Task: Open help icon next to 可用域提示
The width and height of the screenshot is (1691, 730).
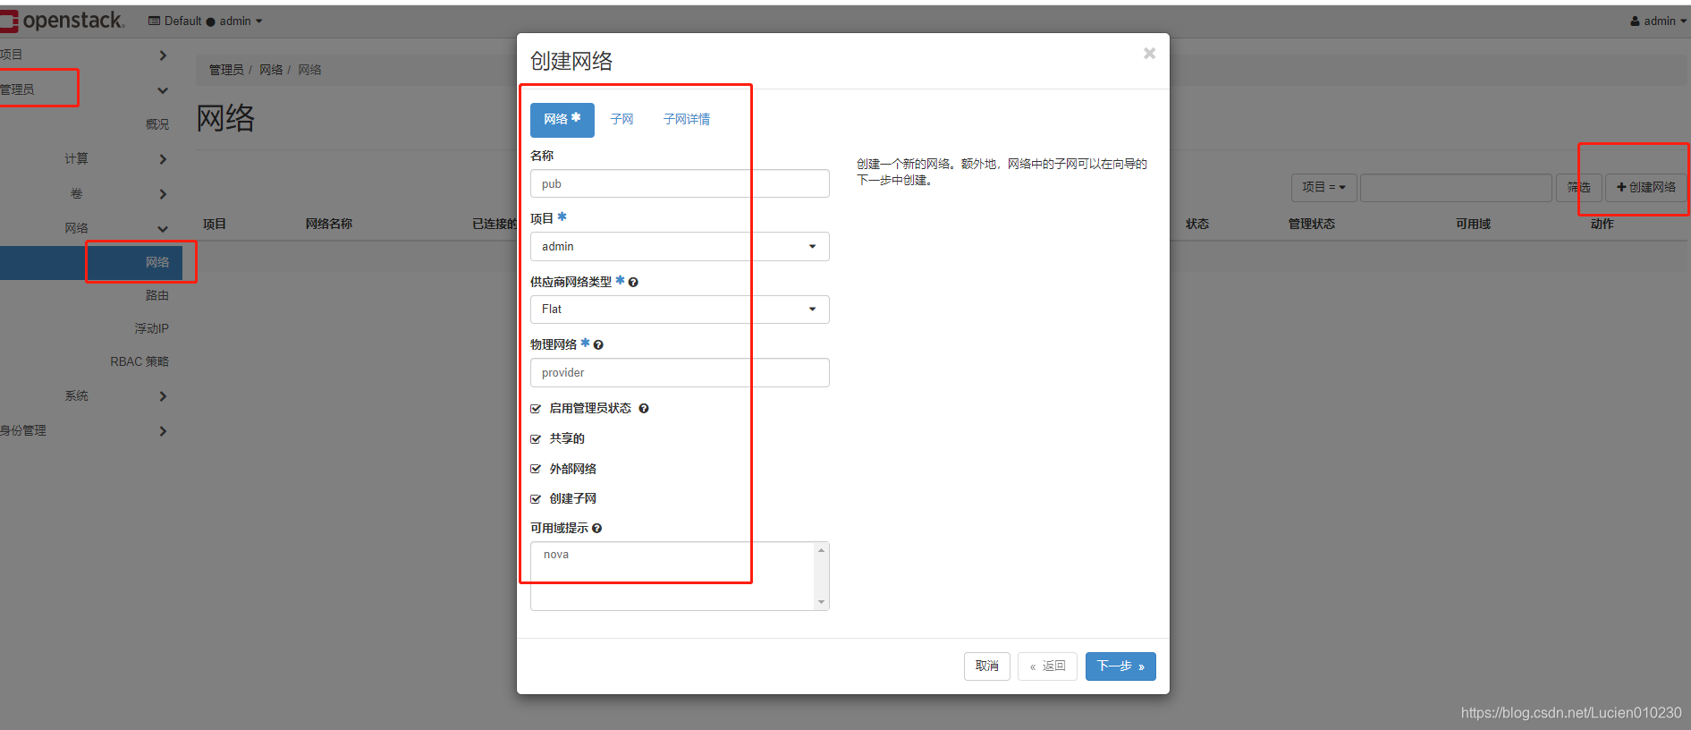Action: [x=596, y=529]
